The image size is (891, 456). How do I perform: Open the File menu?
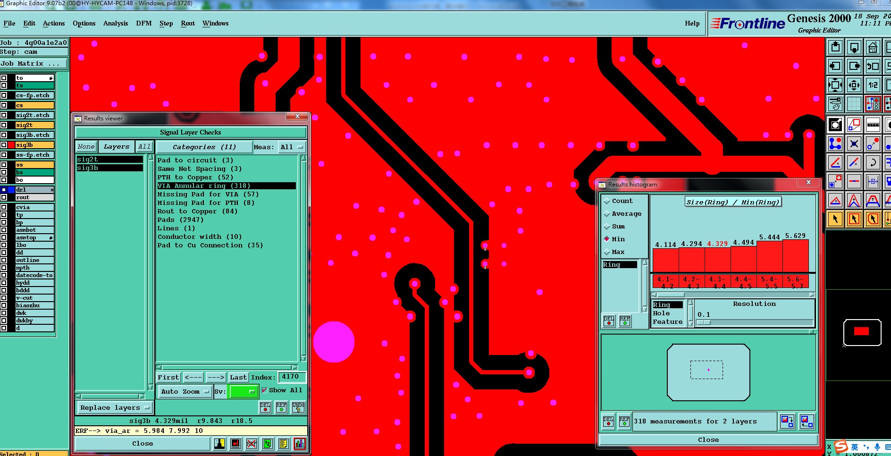pos(9,23)
